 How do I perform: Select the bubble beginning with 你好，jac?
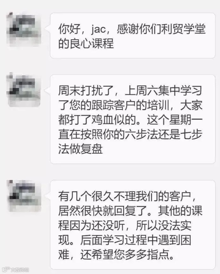133,35
